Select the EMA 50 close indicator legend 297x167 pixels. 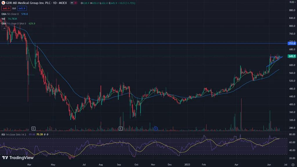pyautogui.click(x=10, y=14)
